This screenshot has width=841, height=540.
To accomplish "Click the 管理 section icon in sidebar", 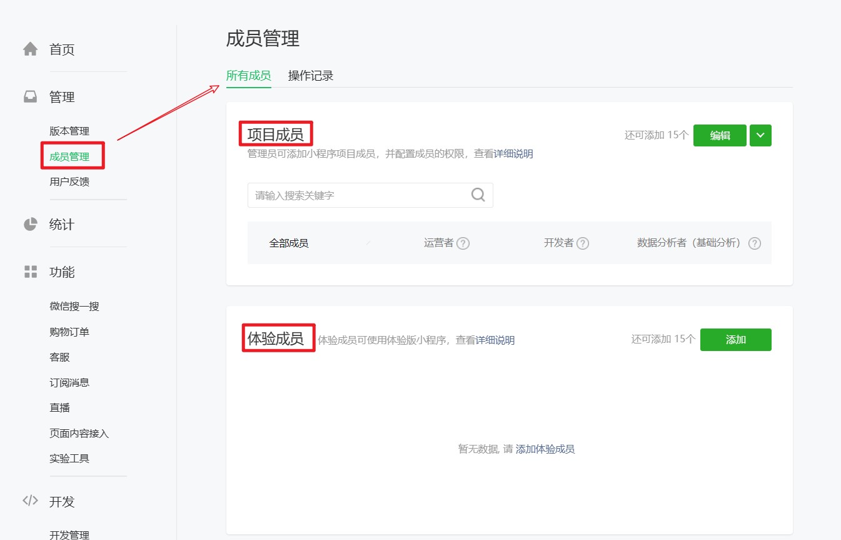I will 30,97.
